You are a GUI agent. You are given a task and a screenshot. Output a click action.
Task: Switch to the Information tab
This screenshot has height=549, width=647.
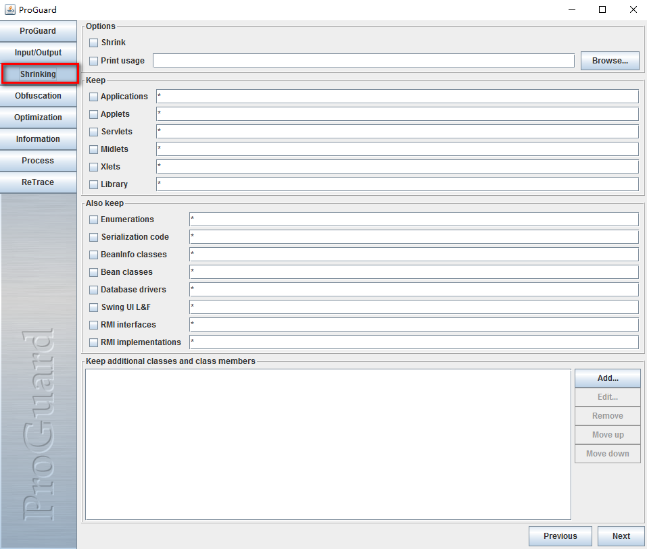pos(38,139)
